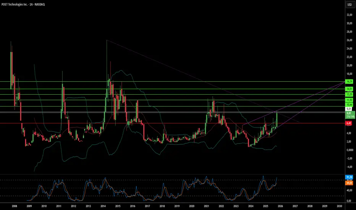The height and width of the screenshot is (210, 356).
Task: Click the current price 8,82 countdown label
Action: [350, 115]
